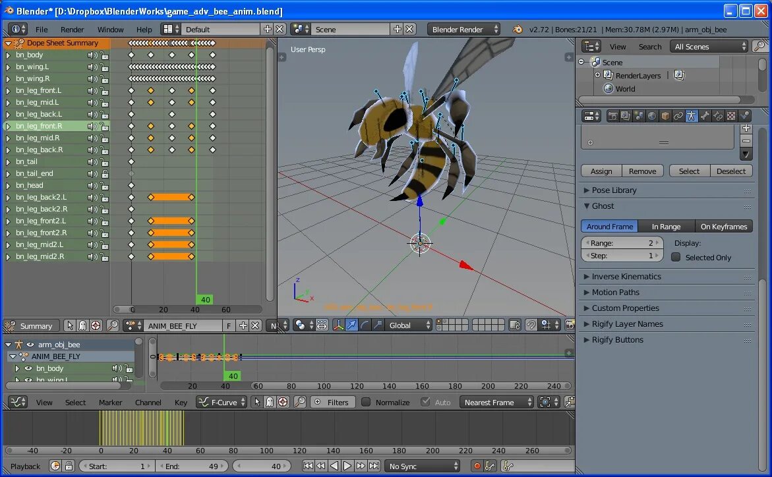
Task: Toggle the Selected Only ghost checkbox
Action: 676,257
